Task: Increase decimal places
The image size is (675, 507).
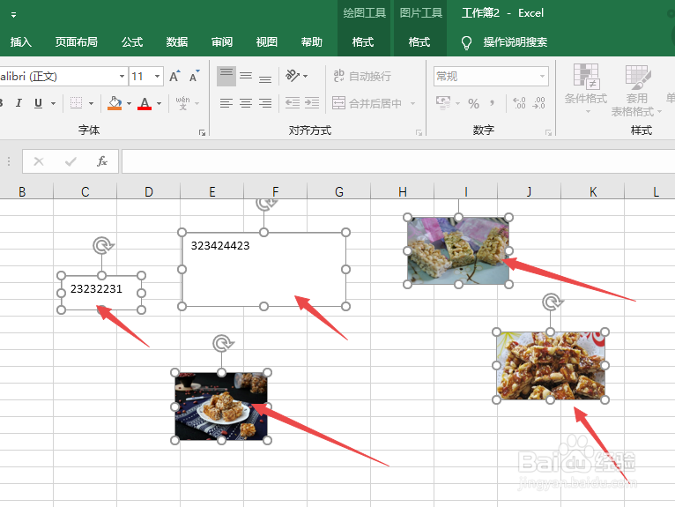Action: click(x=519, y=103)
